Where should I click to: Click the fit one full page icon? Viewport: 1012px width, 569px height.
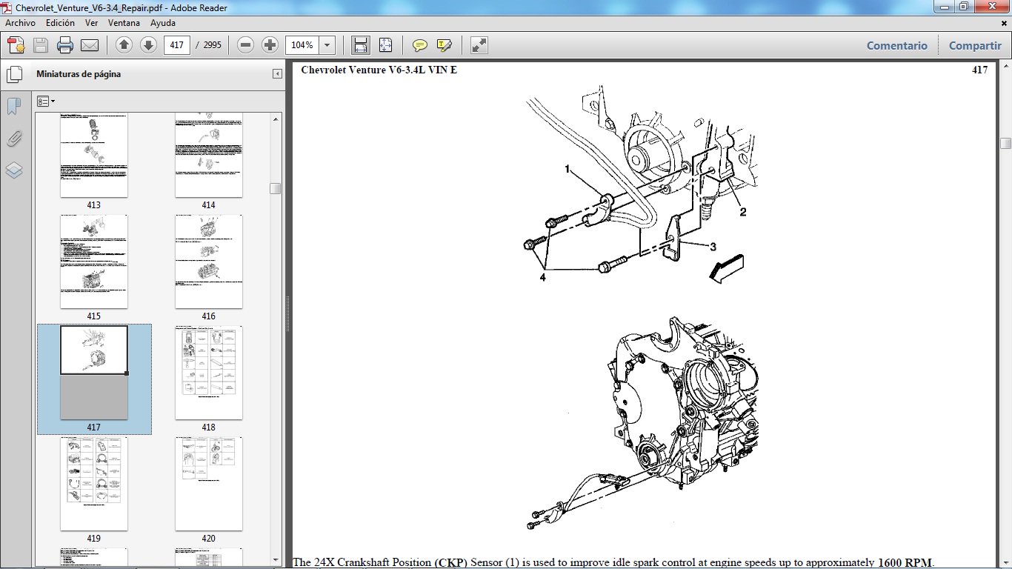tap(385, 45)
